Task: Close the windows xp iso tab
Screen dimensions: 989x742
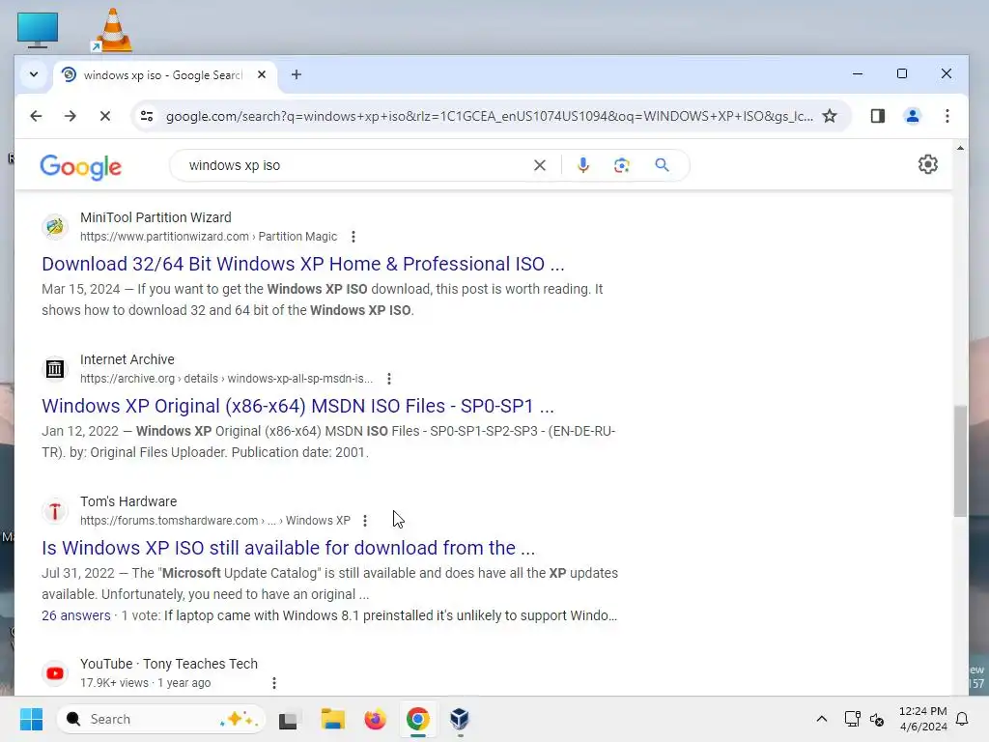Action: pyautogui.click(x=262, y=74)
